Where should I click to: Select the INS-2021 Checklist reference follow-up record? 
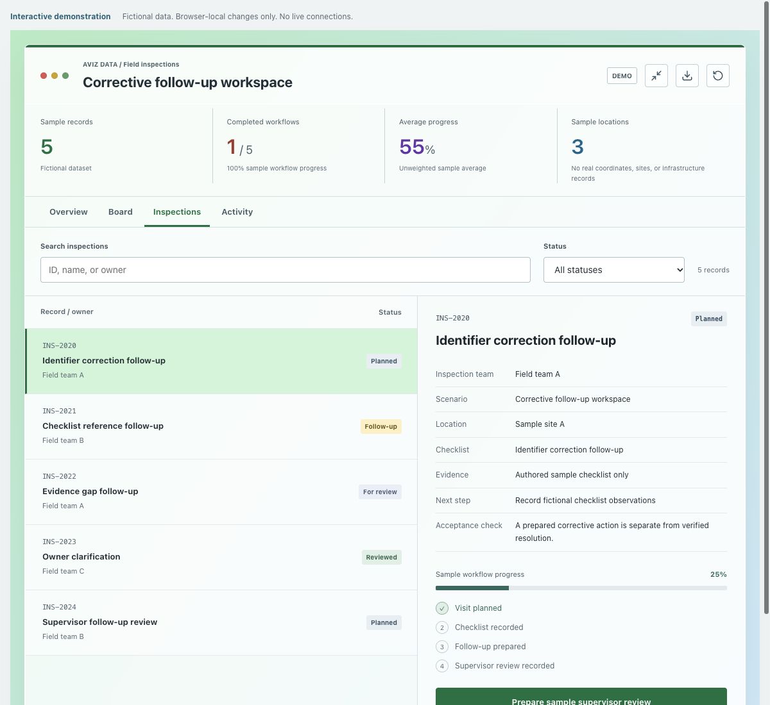[221, 426]
